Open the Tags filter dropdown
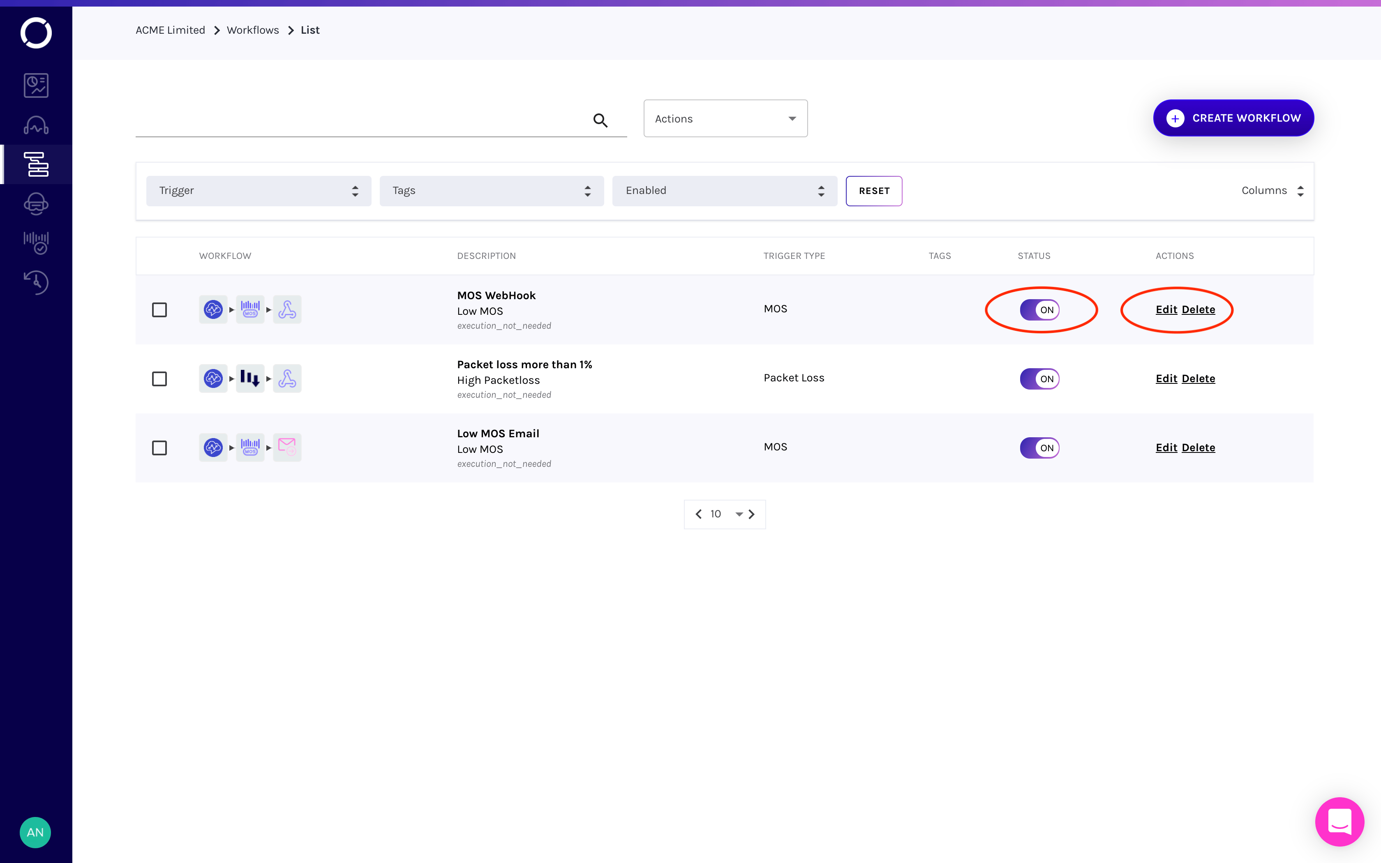 (491, 191)
